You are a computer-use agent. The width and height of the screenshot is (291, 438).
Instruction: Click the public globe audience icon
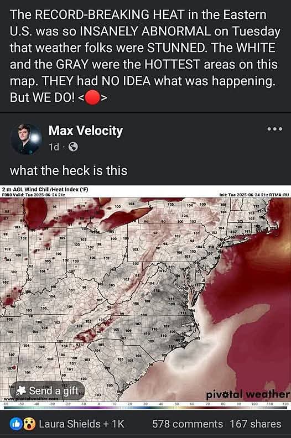point(73,147)
